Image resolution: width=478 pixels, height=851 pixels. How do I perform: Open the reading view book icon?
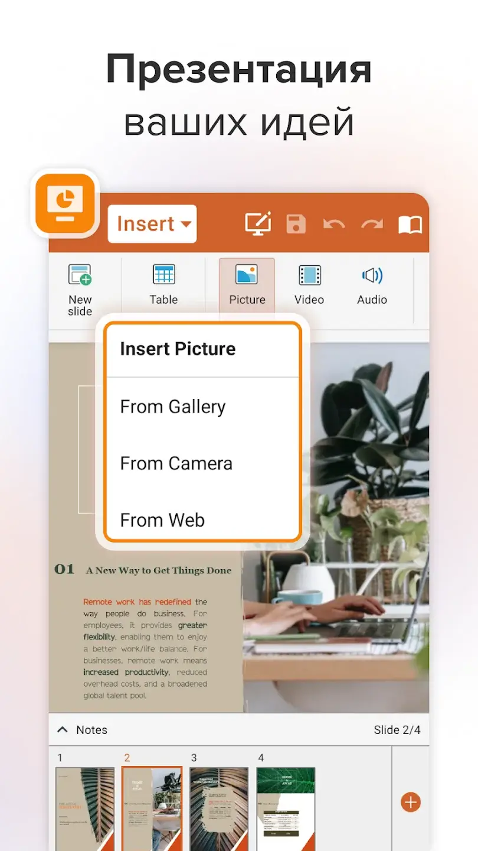pyautogui.click(x=410, y=224)
